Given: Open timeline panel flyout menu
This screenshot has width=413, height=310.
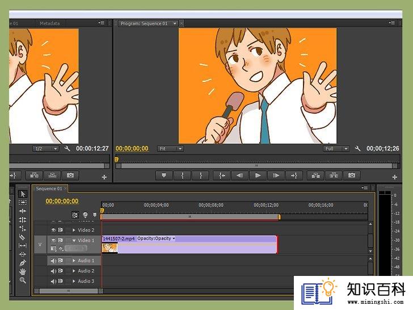Looking at the screenshot, I should [365, 188].
